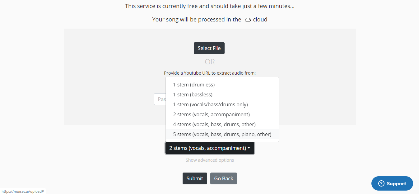This screenshot has width=419, height=194.
Task: Click the question mark Support icon
Action: (381, 183)
